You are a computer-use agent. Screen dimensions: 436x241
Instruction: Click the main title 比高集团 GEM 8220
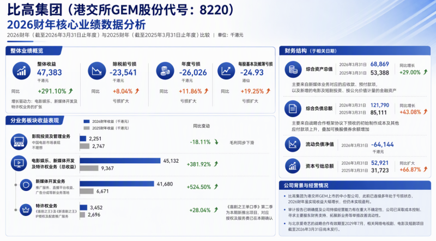point(122,10)
